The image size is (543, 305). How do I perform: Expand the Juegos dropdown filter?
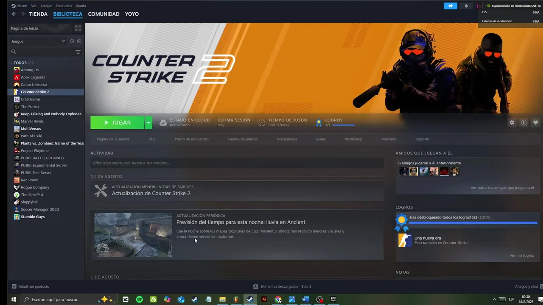tap(38, 41)
